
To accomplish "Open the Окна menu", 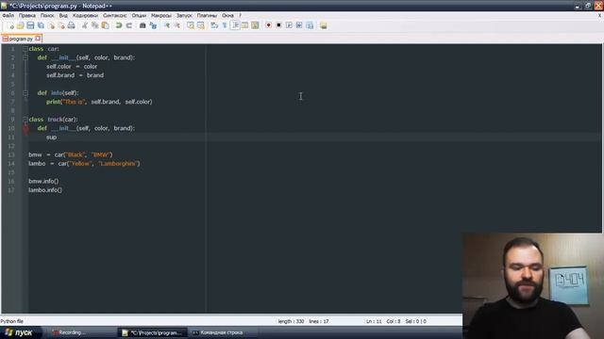I will pos(227,15).
